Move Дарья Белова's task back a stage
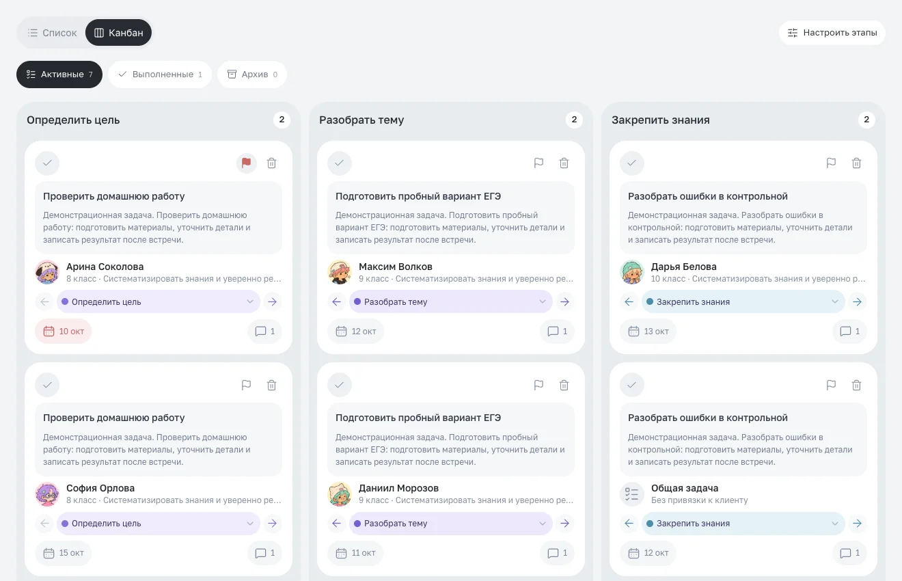Screen dimensions: 902x581 (x=629, y=301)
